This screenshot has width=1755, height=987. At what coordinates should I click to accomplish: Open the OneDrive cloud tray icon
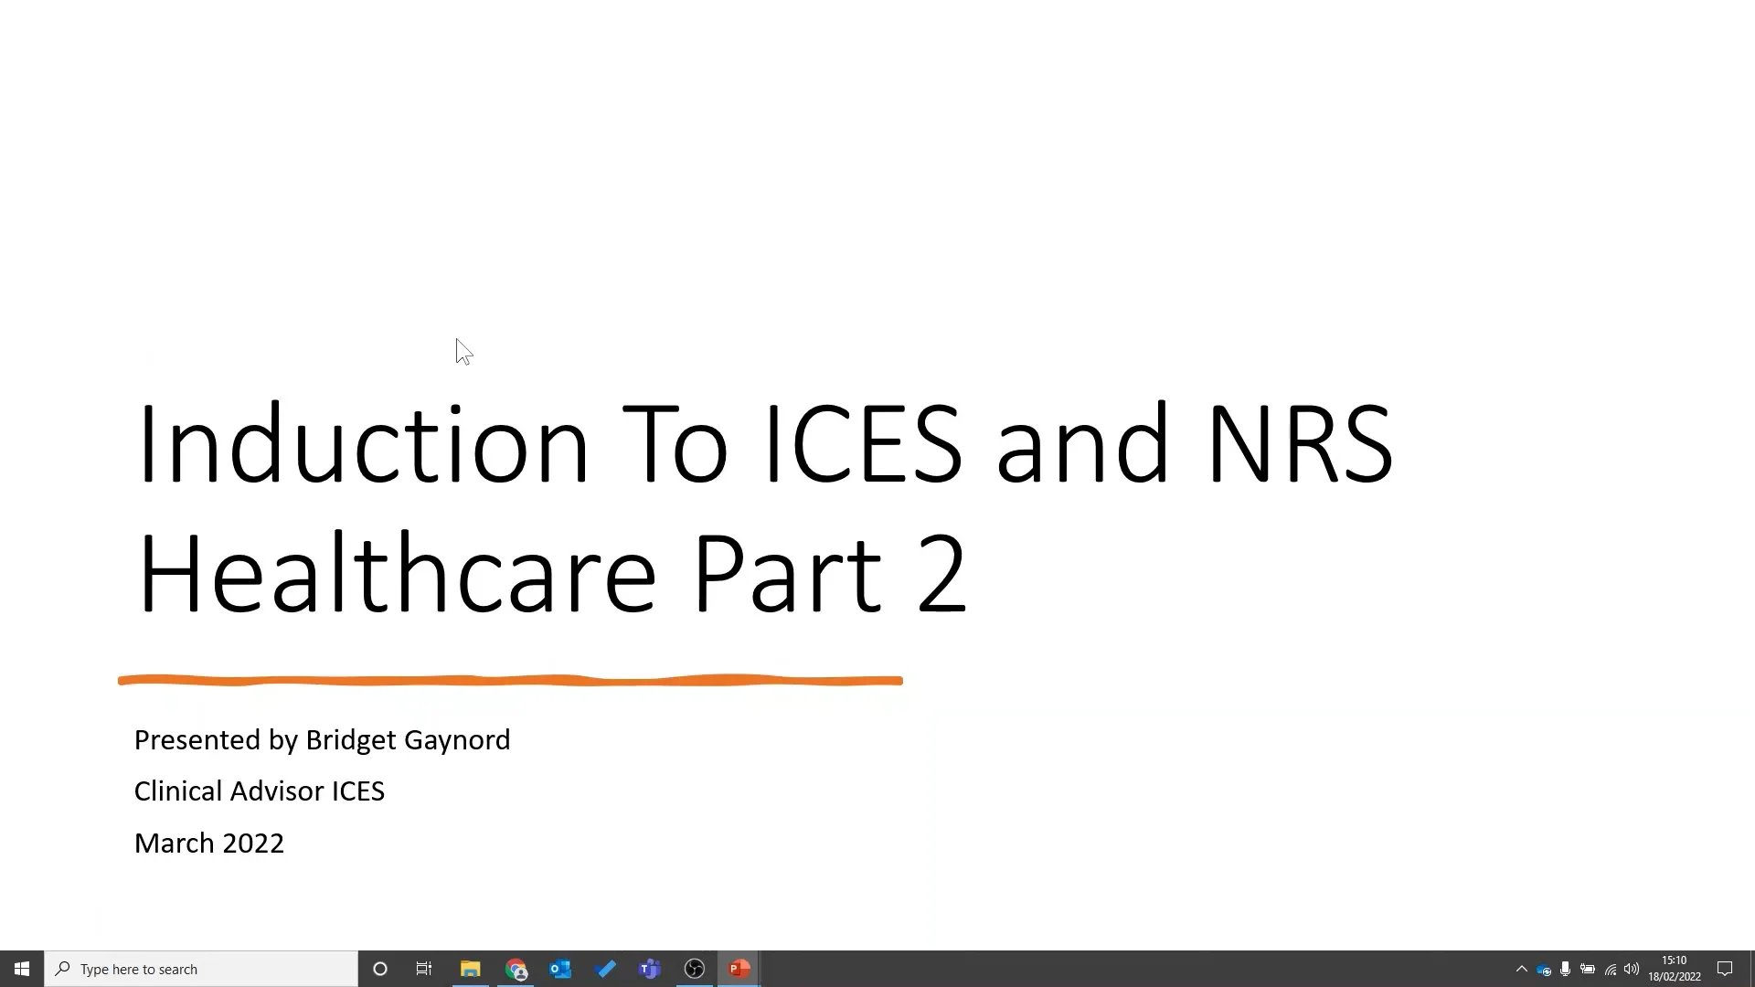(x=1544, y=970)
